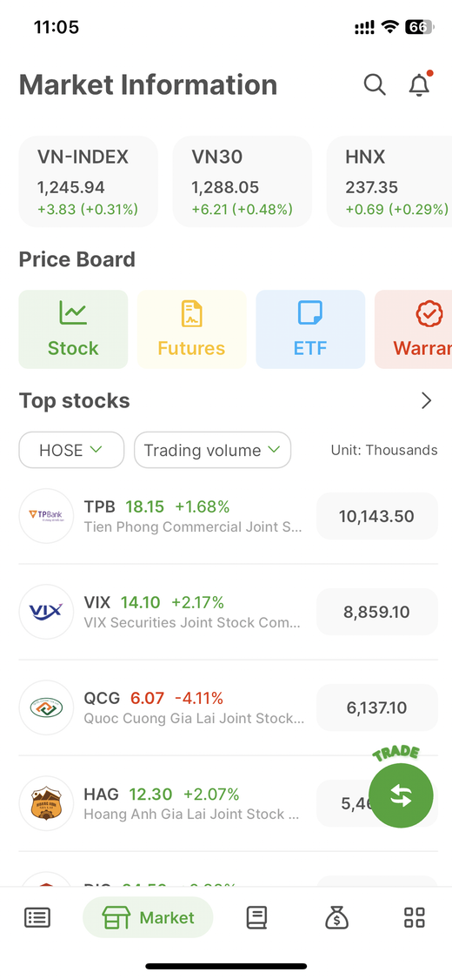Open the Futures price board
Image resolution: width=452 pixels, height=979 pixels.
coord(191,329)
